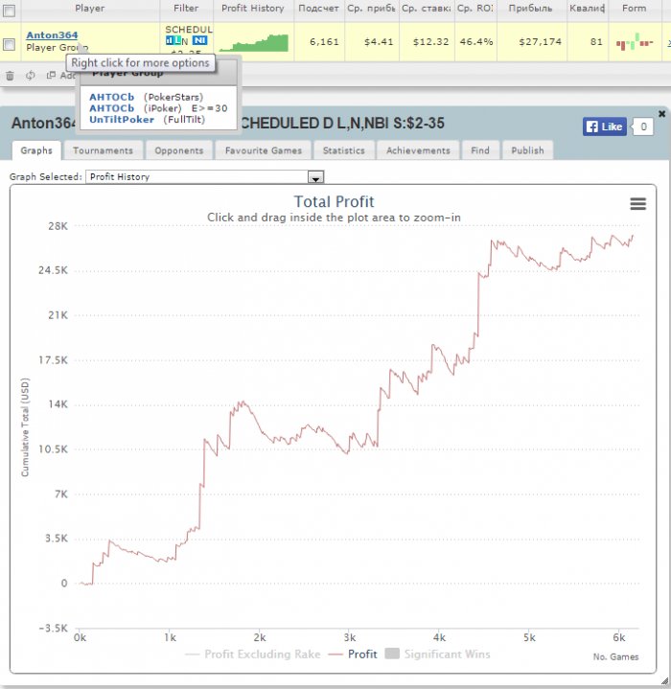Close the Anton364 details panel
This screenshot has height=689, width=671.
pyautogui.click(x=661, y=114)
